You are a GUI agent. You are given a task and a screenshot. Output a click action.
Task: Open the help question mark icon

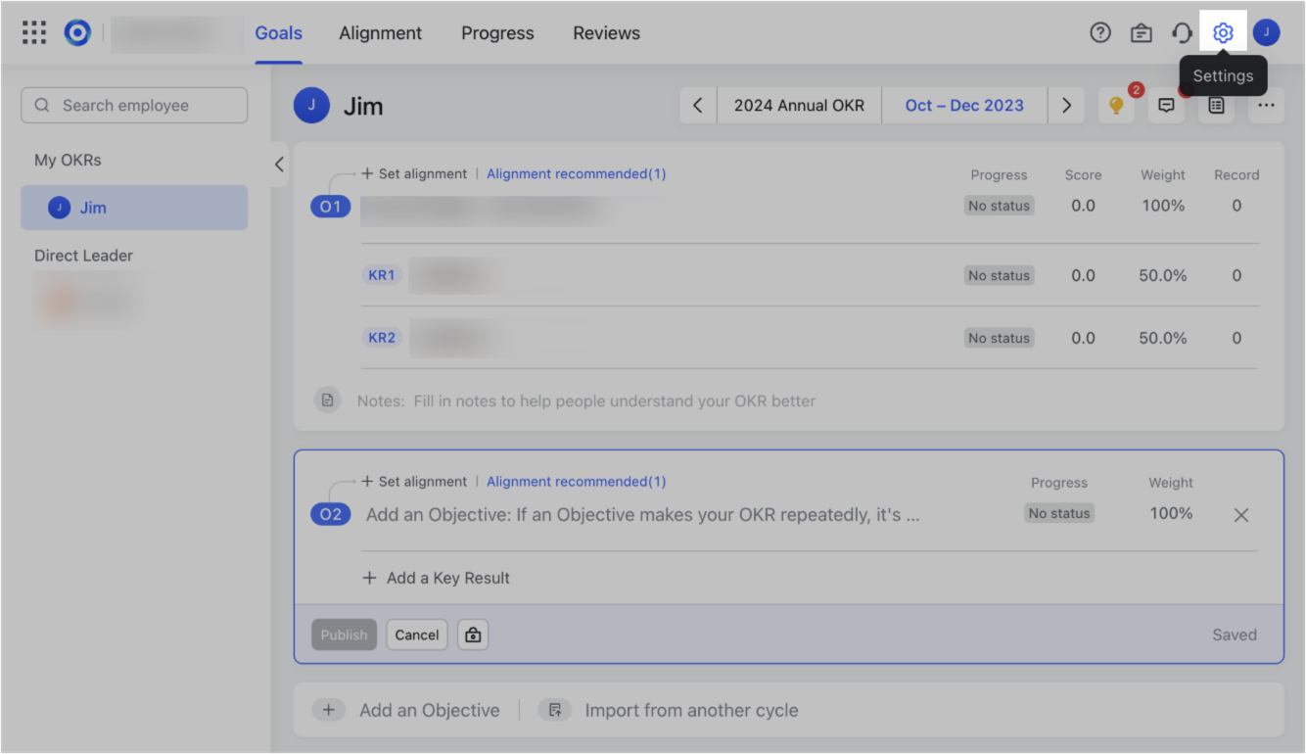click(x=1099, y=32)
